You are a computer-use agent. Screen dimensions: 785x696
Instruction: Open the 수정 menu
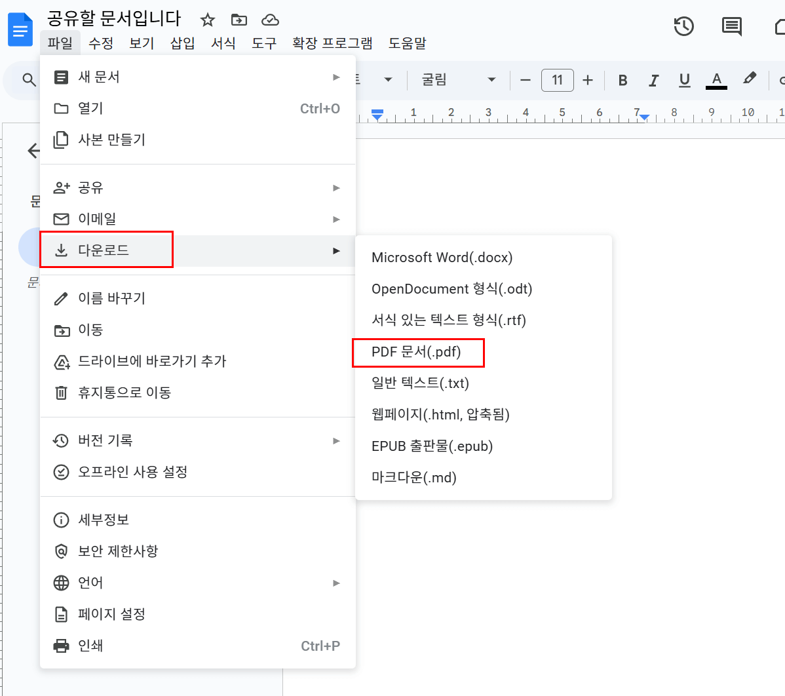pyautogui.click(x=101, y=43)
